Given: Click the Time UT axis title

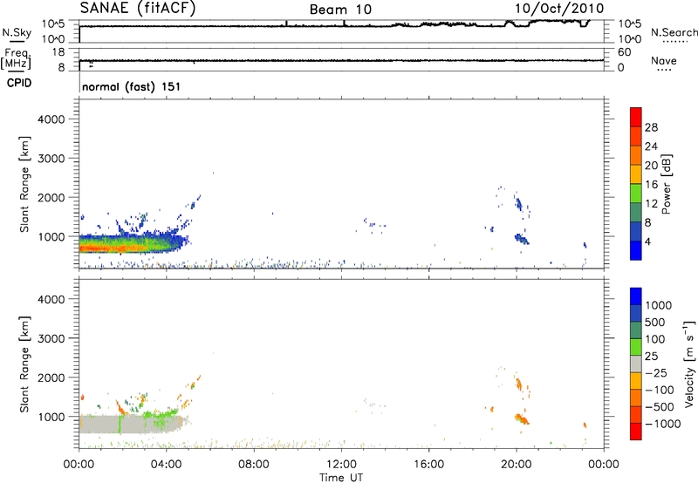Looking at the screenshot, I should tap(341, 478).
